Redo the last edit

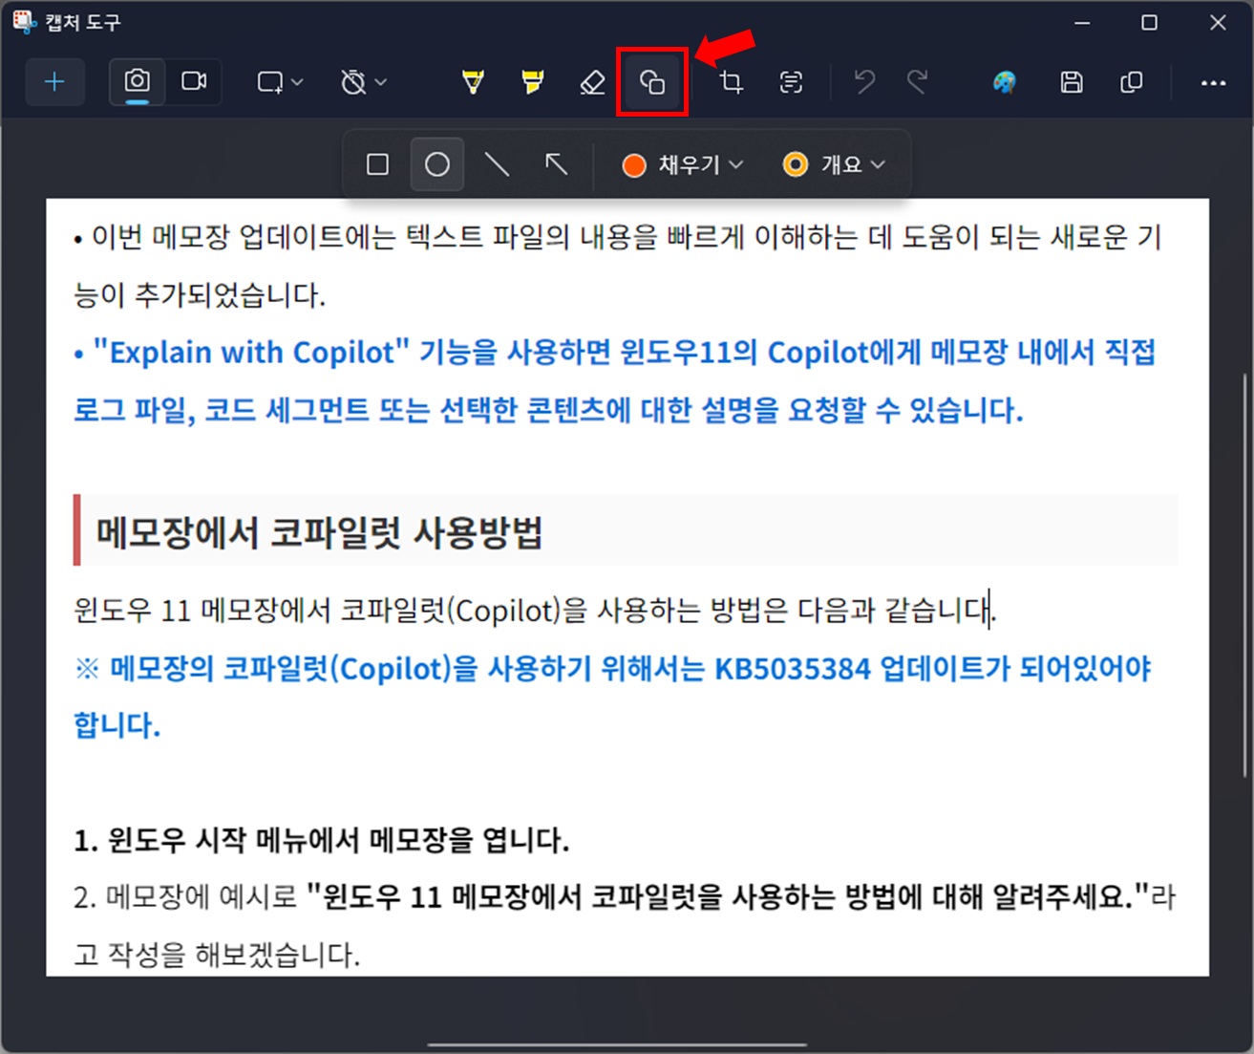(917, 82)
